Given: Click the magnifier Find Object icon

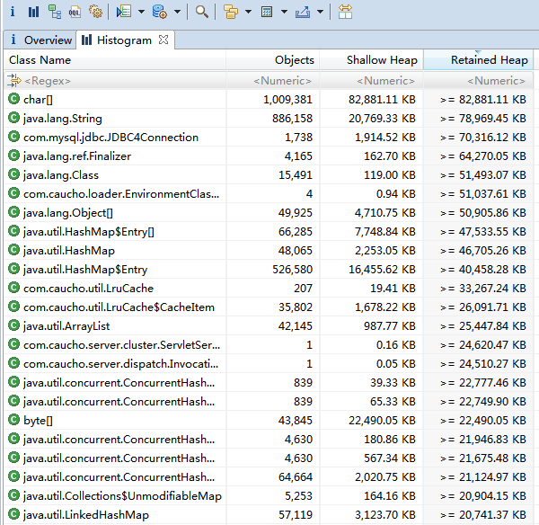Looking at the screenshot, I should [x=202, y=12].
